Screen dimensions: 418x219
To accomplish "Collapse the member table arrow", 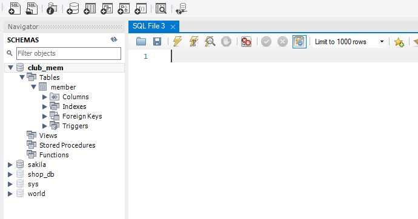I will coord(33,87).
